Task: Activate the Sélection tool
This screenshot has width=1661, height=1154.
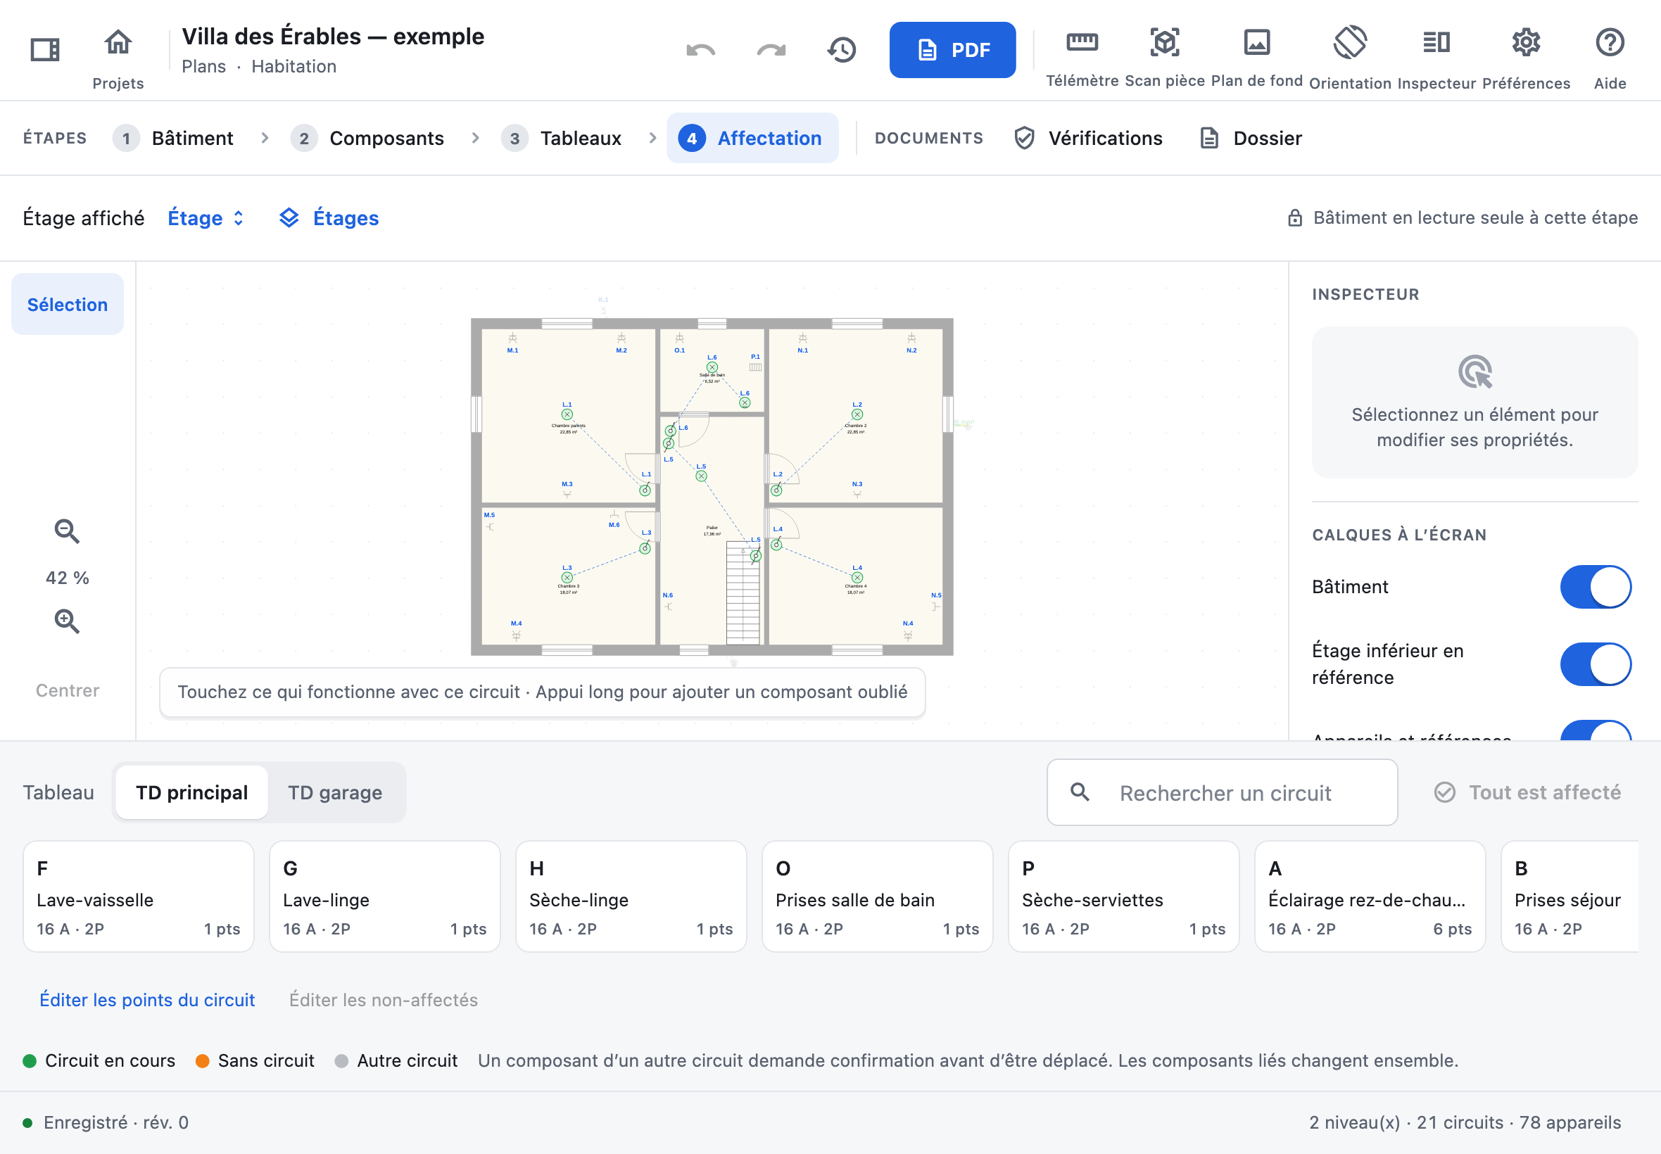Action: (x=68, y=305)
